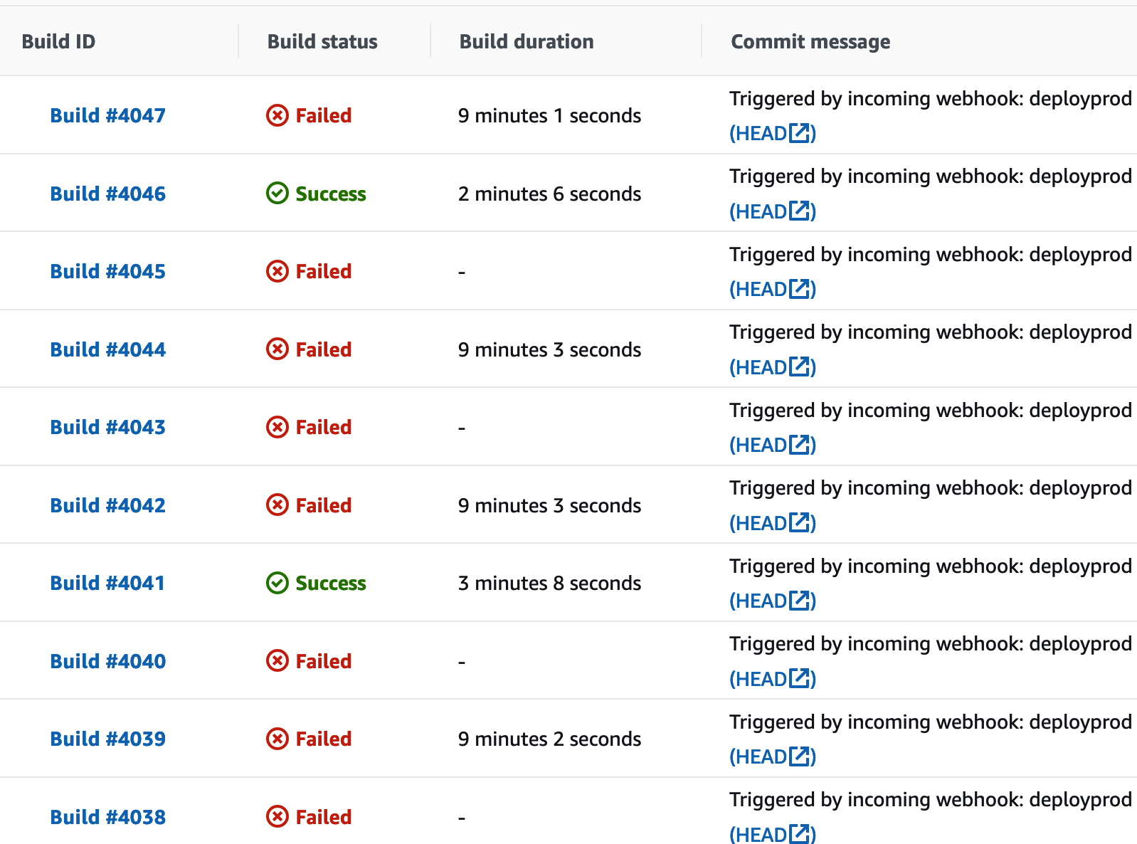This screenshot has height=844, width=1137.
Task: Click the green Success icon for Build #4046
Action: click(x=277, y=193)
